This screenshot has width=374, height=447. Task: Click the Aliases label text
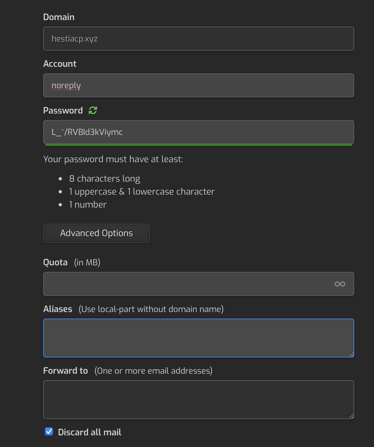58,309
